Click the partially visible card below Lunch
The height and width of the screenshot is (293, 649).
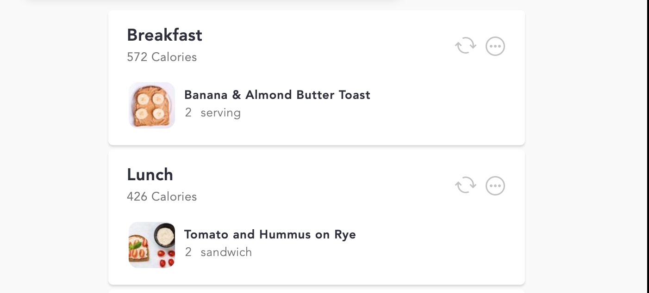(x=317, y=291)
